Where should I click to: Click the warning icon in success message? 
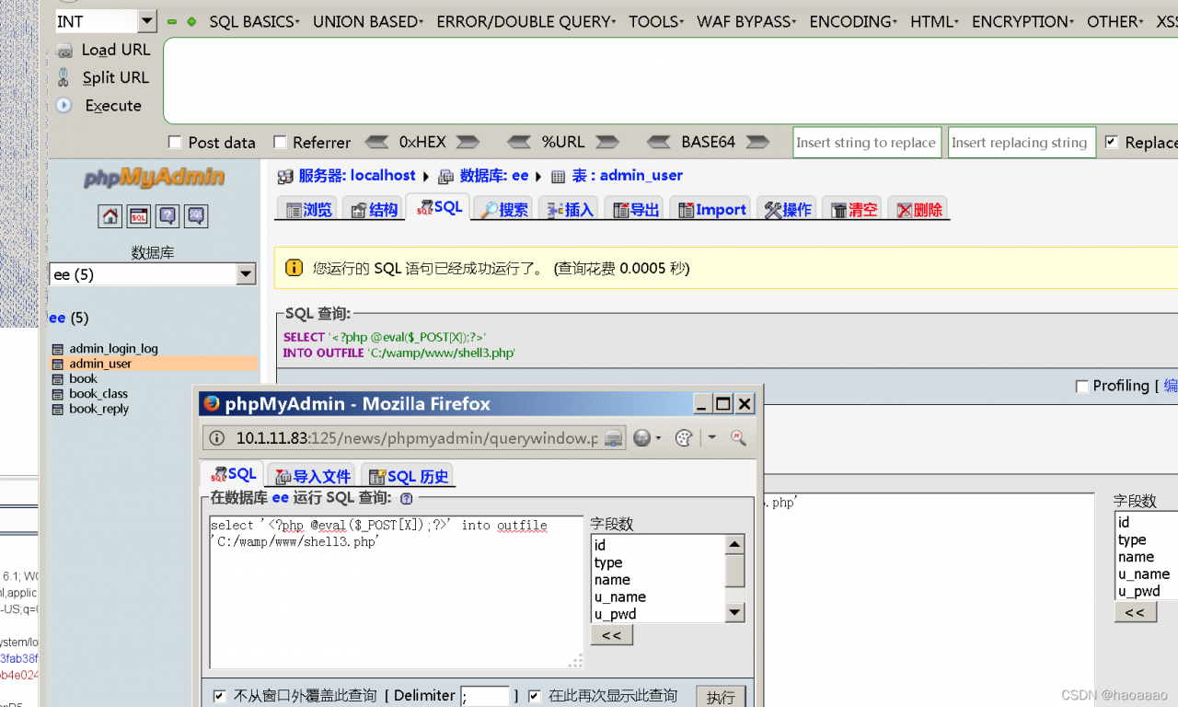click(x=294, y=268)
